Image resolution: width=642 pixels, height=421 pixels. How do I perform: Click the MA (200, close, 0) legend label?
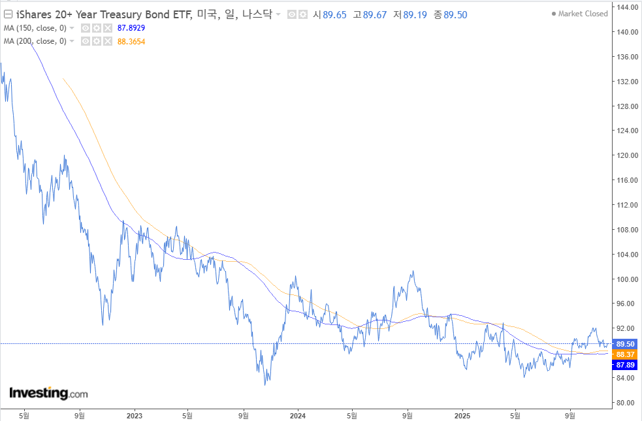[x=35, y=41]
